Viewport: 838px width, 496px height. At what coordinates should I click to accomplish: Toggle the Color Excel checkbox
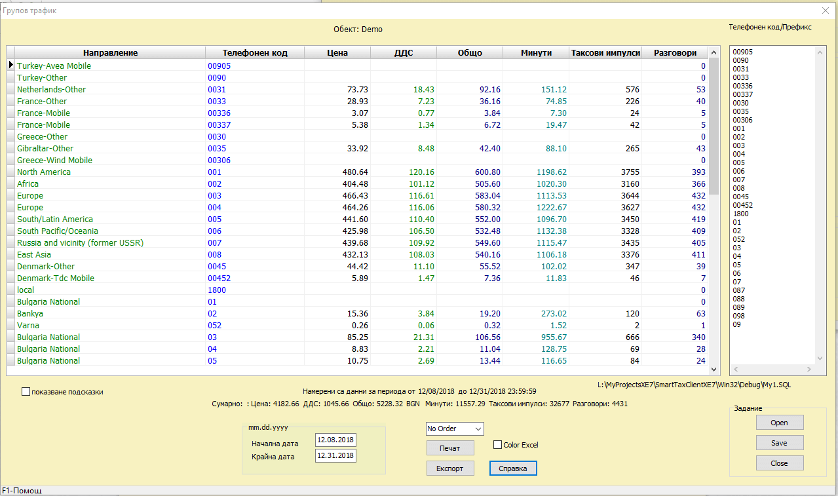497,445
